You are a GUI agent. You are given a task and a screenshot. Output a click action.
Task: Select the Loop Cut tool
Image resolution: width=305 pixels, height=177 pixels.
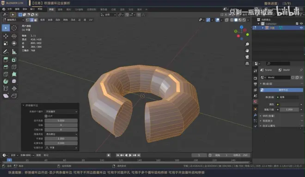coord(14,67)
